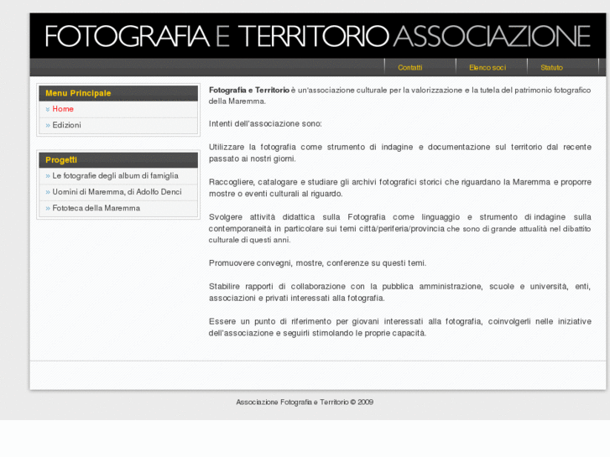The height and width of the screenshot is (457, 610).
Task: Click the bold 'Fotografia e Territorio' text
Action: 249,91
